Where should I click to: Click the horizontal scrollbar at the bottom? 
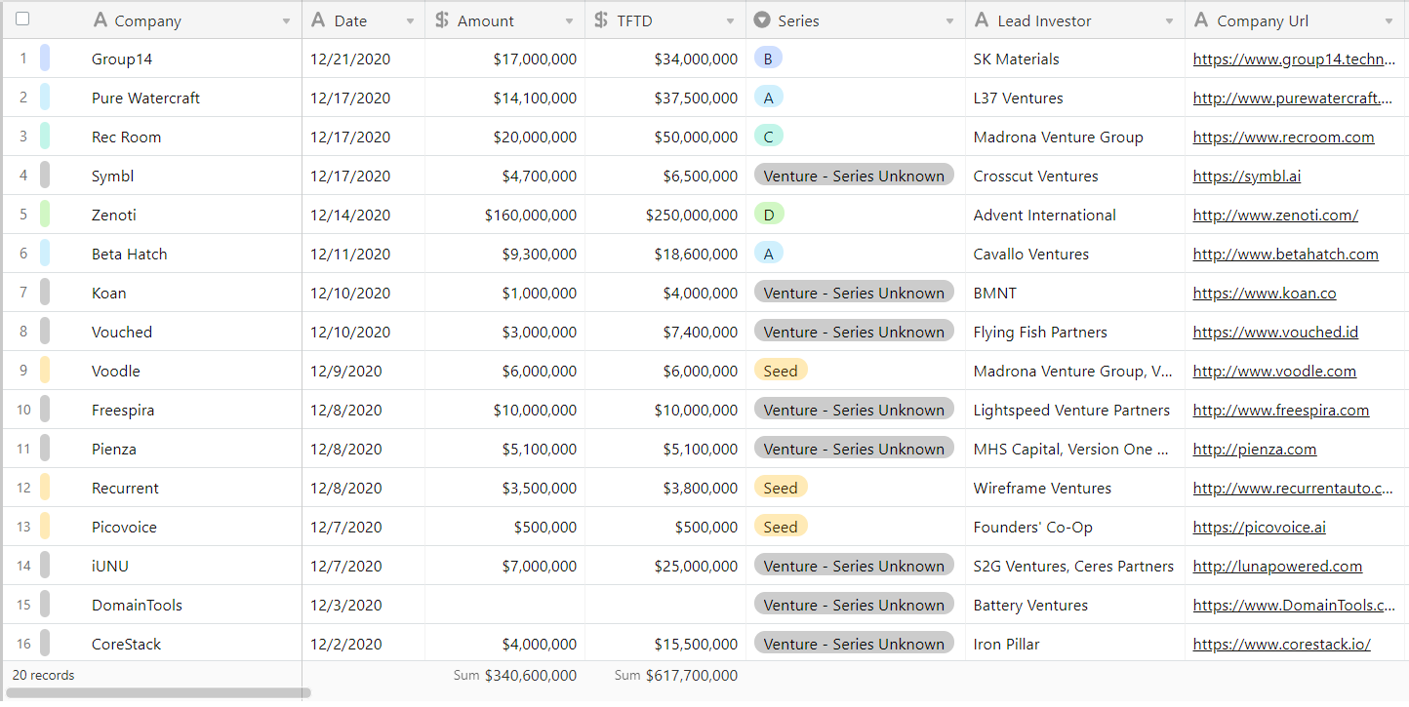tap(159, 693)
